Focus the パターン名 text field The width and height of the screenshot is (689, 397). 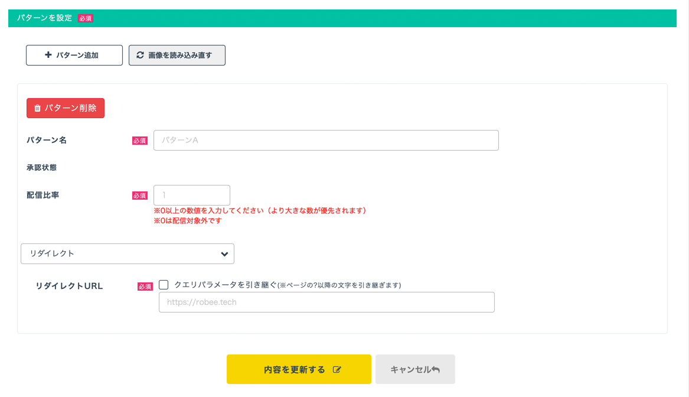326,141
